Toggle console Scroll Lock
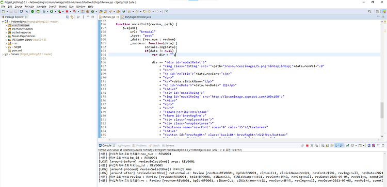387x187 pixels. click(328, 146)
